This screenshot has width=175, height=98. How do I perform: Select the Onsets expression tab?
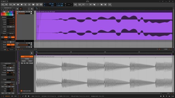click(30, 61)
